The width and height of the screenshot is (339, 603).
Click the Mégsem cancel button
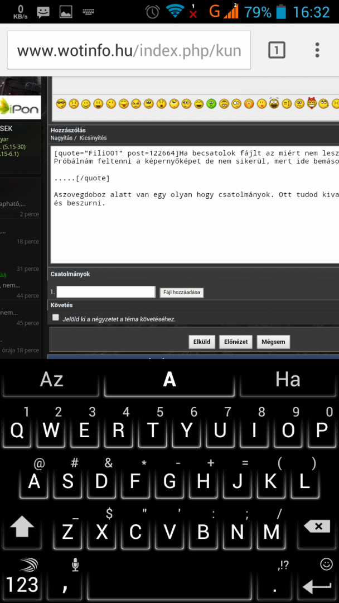click(x=273, y=342)
